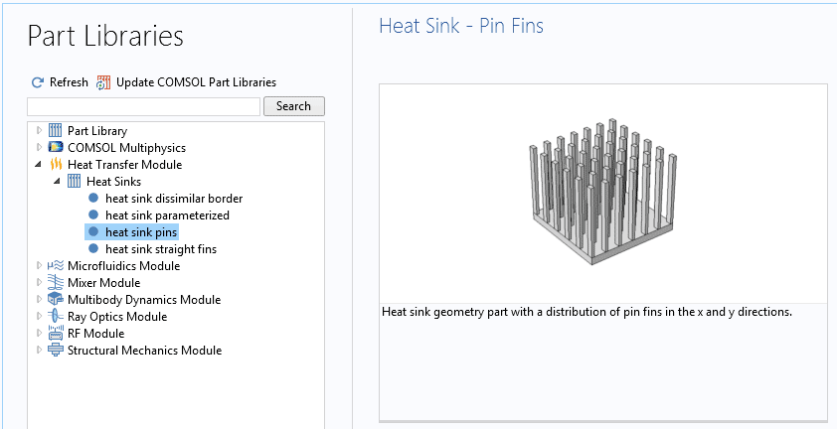Click the Structural Mechanics Module icon
This screenshot has height=429, width=837.
pyautogui.click(x=55, y=351)
